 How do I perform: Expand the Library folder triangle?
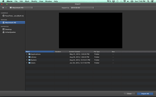coord(27,57)
